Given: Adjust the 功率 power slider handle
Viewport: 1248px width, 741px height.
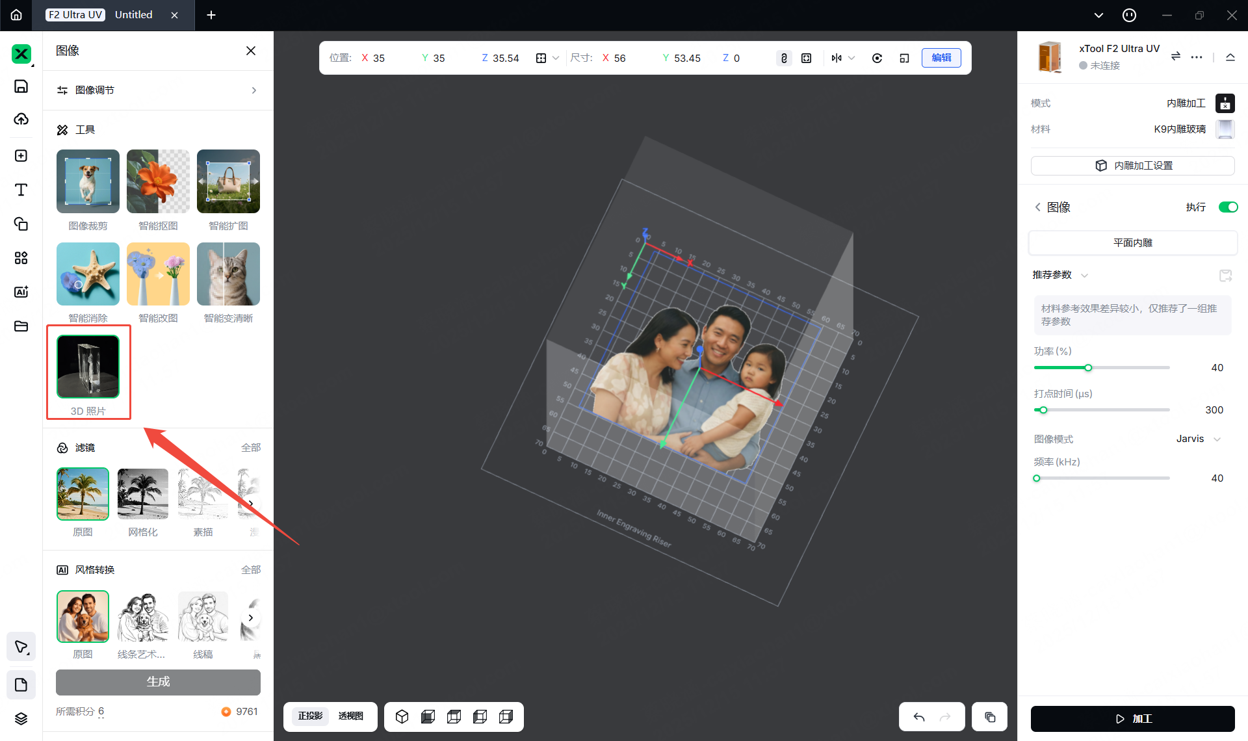Looking at the screenshot, I should tap(1088, 368).
